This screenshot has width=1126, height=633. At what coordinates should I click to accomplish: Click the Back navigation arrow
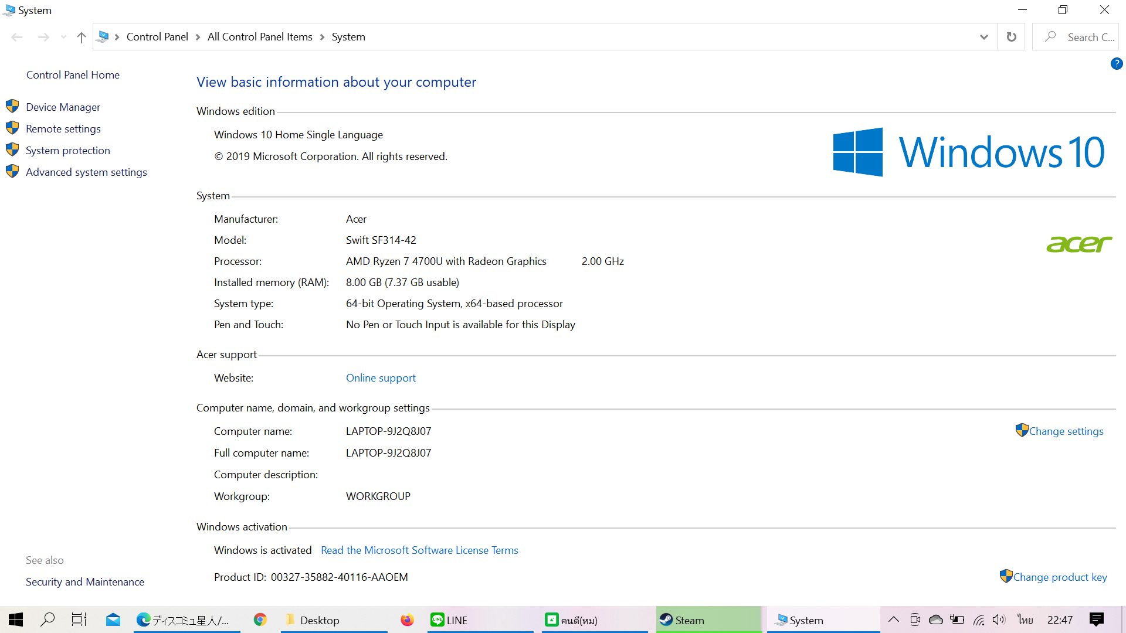(17, 37)
